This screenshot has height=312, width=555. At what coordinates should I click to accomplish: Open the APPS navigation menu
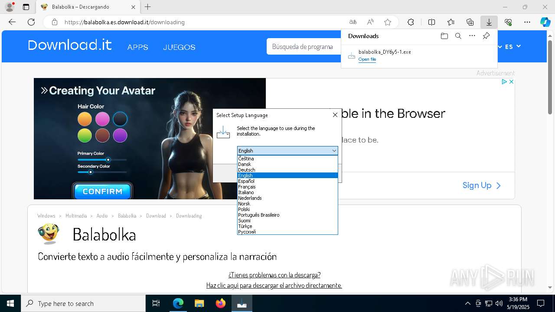[137, 47]
